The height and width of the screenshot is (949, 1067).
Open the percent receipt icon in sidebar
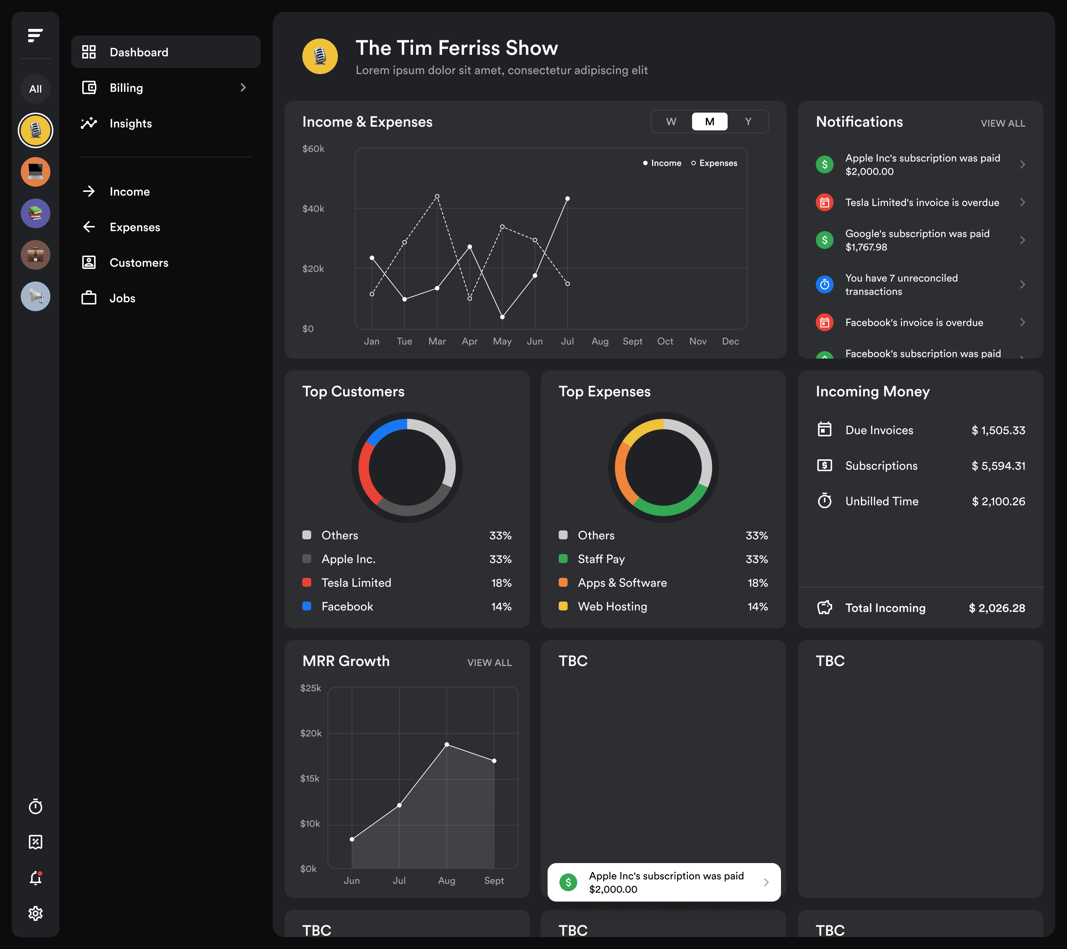pyautogui.click(x=36, y=842)
